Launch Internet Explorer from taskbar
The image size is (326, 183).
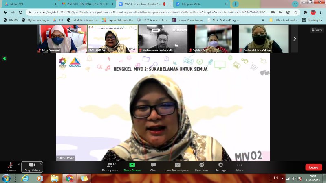(25, 179)
